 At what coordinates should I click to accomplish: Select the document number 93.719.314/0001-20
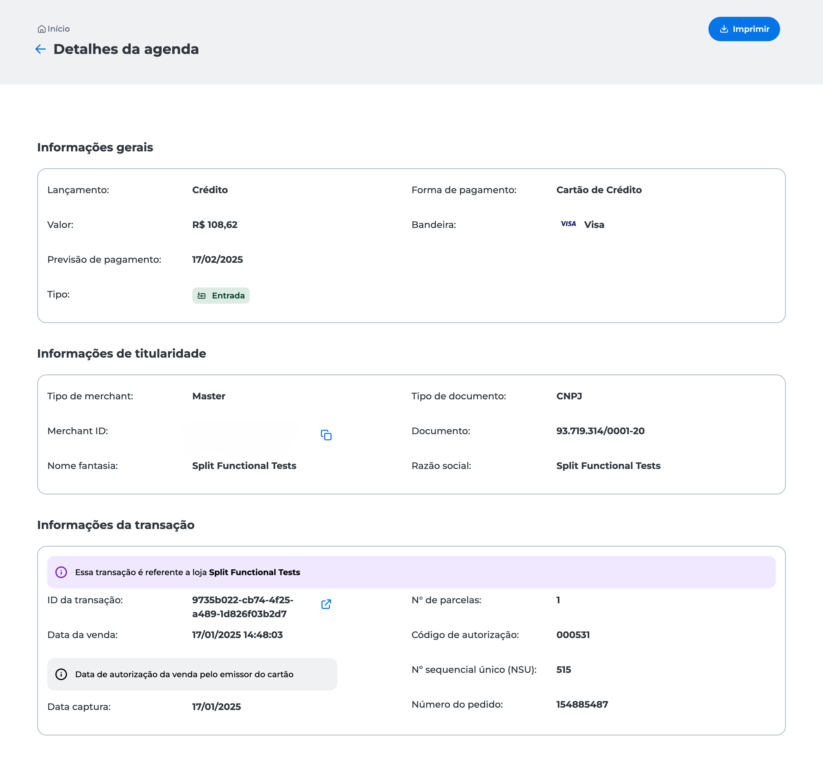600,431
